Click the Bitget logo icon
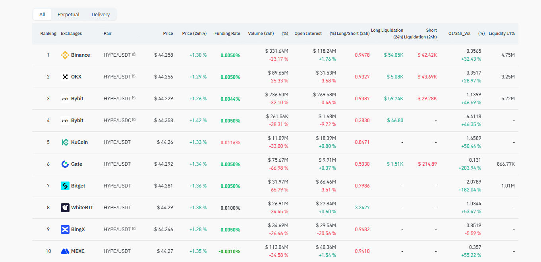 [65, 186]
